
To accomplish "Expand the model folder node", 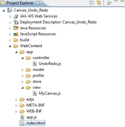I will (22, 70).
